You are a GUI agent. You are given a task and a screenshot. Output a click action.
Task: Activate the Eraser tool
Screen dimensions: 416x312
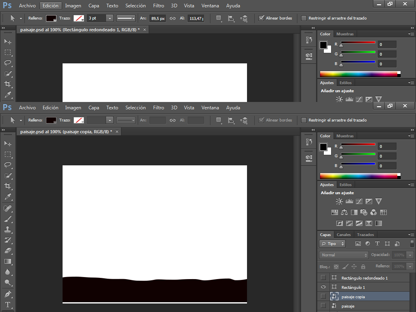[x=8, y=251]
